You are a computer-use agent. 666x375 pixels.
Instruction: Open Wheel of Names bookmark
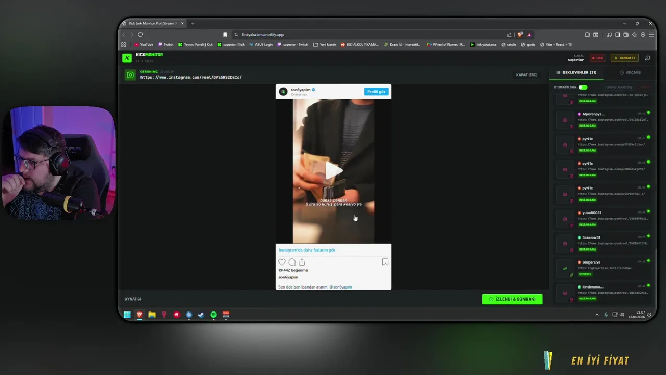click(x=446, y=45)
